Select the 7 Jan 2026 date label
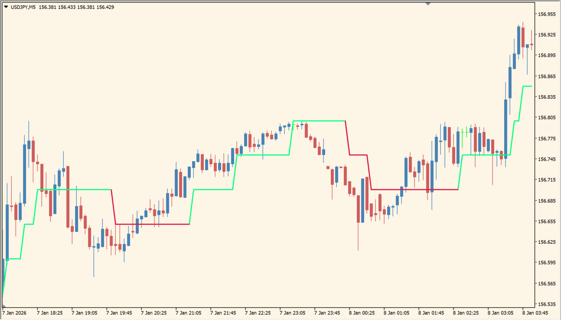Viewport: 561px width, 320px height. click(x=14, y=312)
